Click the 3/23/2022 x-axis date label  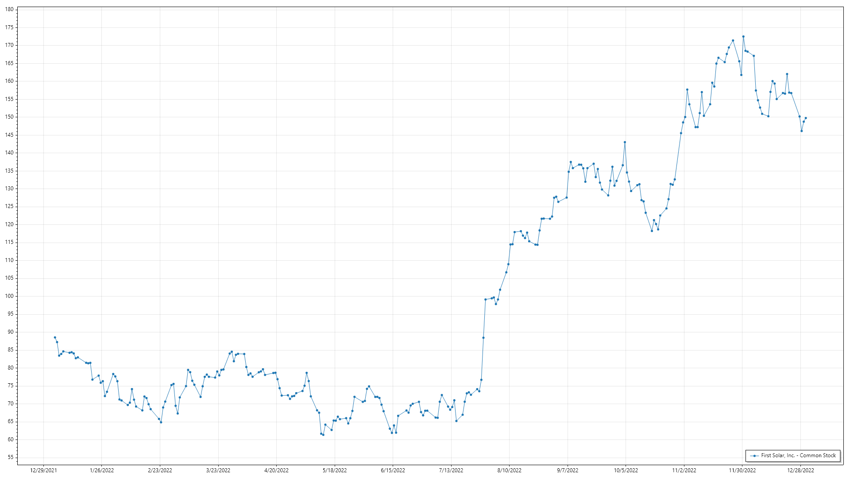tap(218, 470)
